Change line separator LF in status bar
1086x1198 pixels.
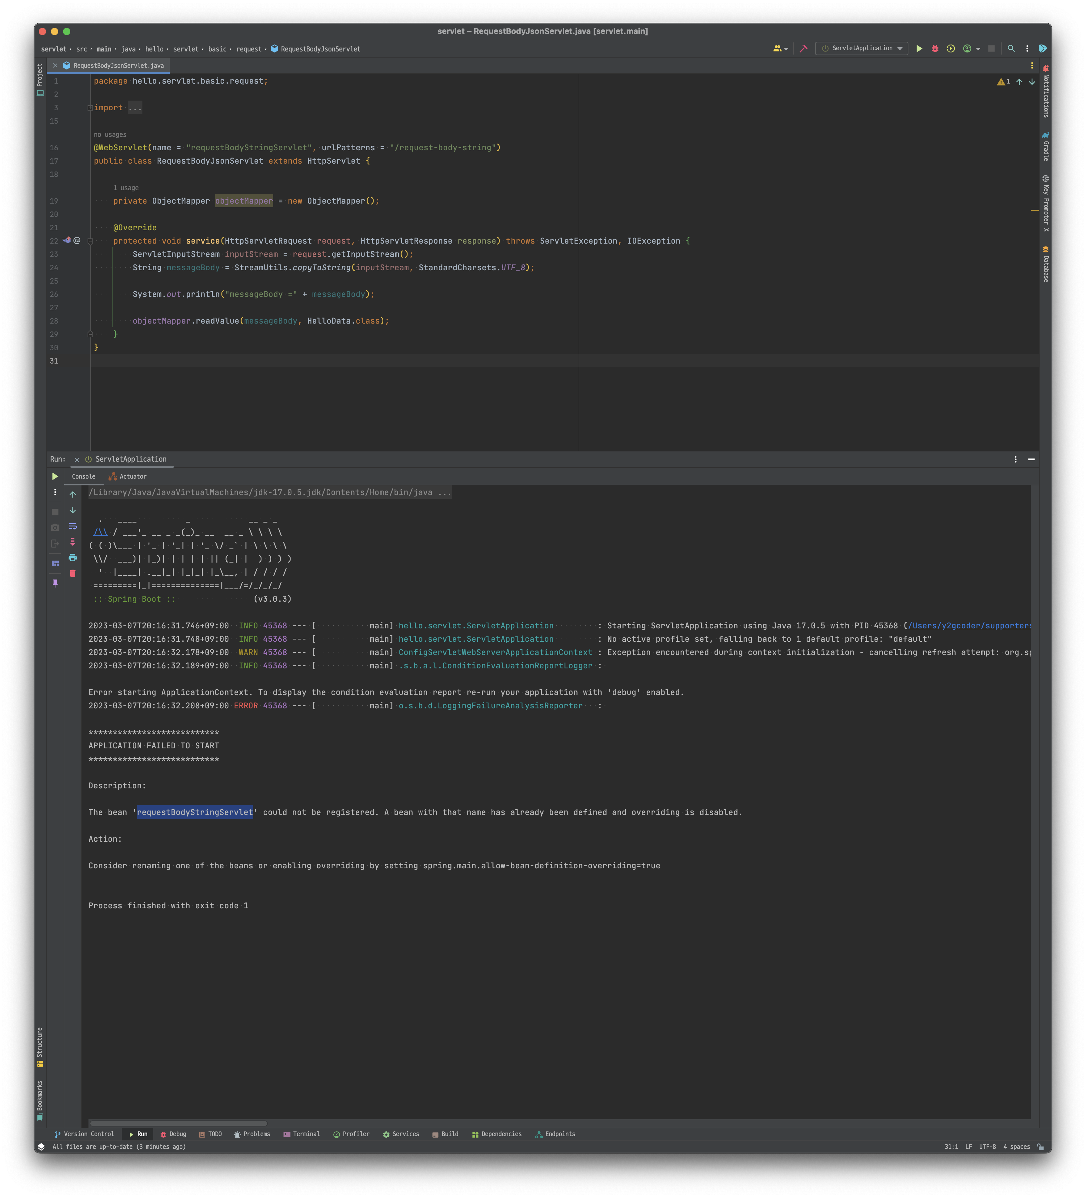pyautogui.click(x=968, y=1147)
